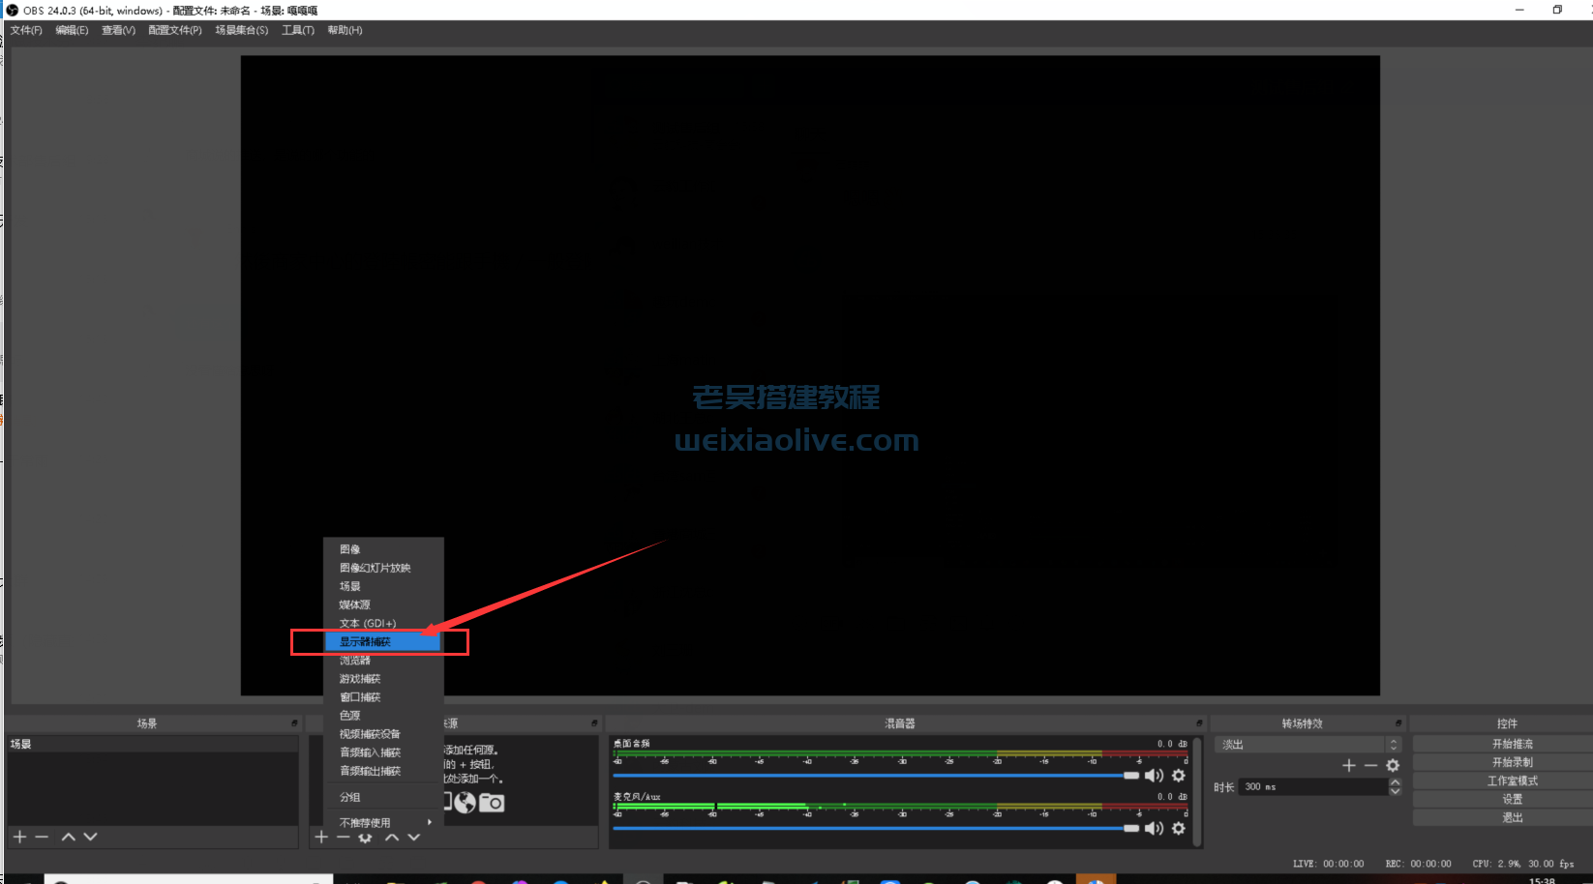The height and width of the screenshot is (884, 1593).
Task: Toggle 工作室模式 studio mode
Action: pyautogui.click(x=1512, y=781)
